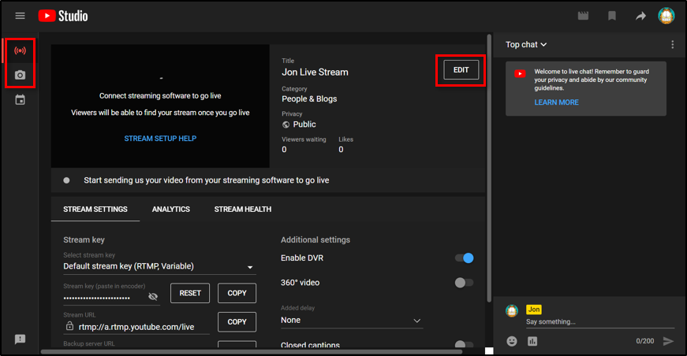
Task: Select the Webcam camera sidebar icon
Action: pyautogui.click(x=20, y=76)
